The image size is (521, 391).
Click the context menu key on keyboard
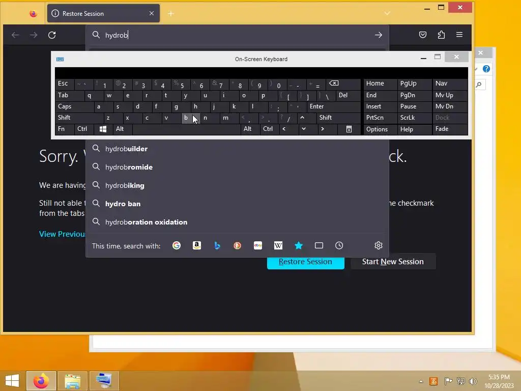point(349,129)
